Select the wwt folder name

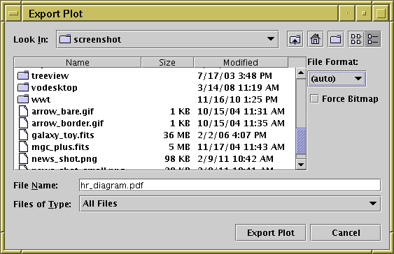pyautogui.click(x=41, y=100)
